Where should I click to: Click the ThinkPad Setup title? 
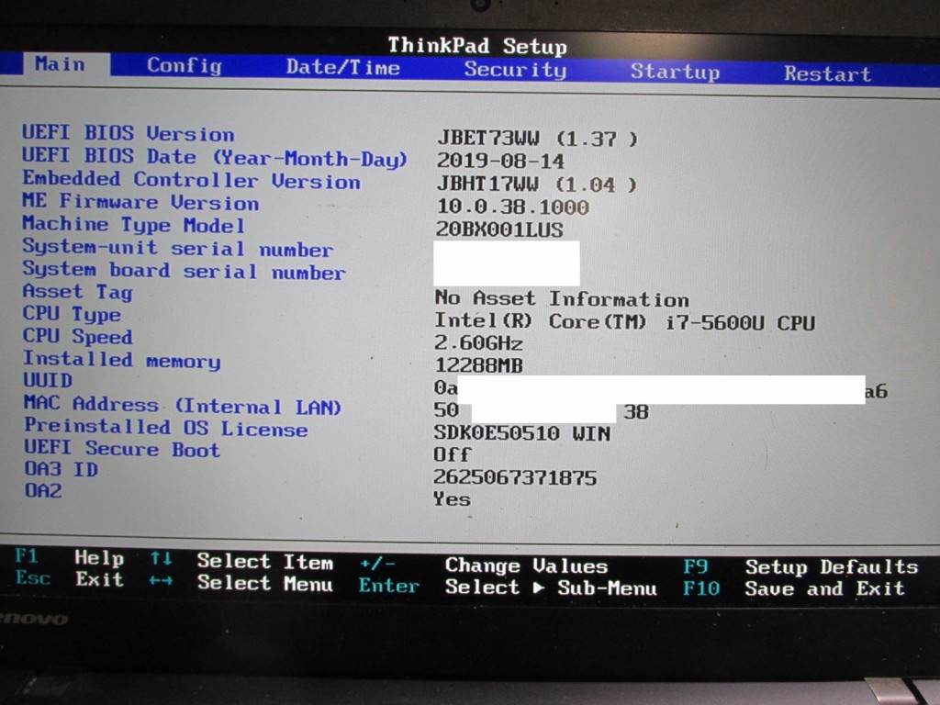477,46
